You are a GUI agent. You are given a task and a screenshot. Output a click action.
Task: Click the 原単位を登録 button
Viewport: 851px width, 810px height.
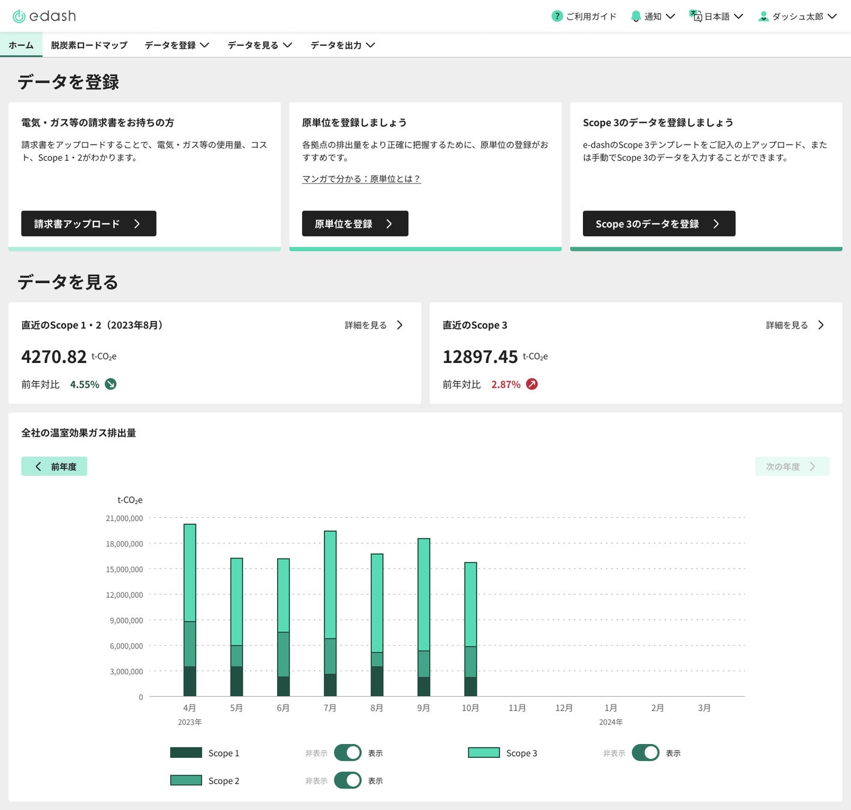click(x=355, y=223)
